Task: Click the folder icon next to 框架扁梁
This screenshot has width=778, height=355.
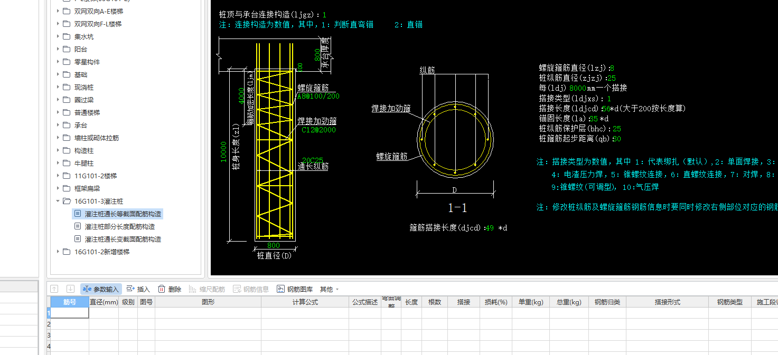Action: point(66,188)
